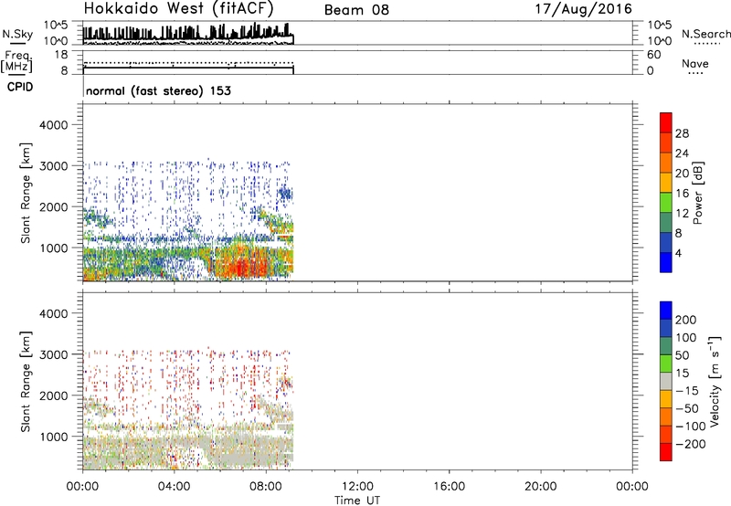
Task: Click the 'Nave' legend label
Action: [695, 63]
